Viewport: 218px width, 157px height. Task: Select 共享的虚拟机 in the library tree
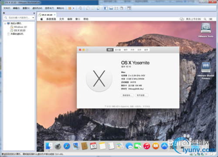point(17,34)
